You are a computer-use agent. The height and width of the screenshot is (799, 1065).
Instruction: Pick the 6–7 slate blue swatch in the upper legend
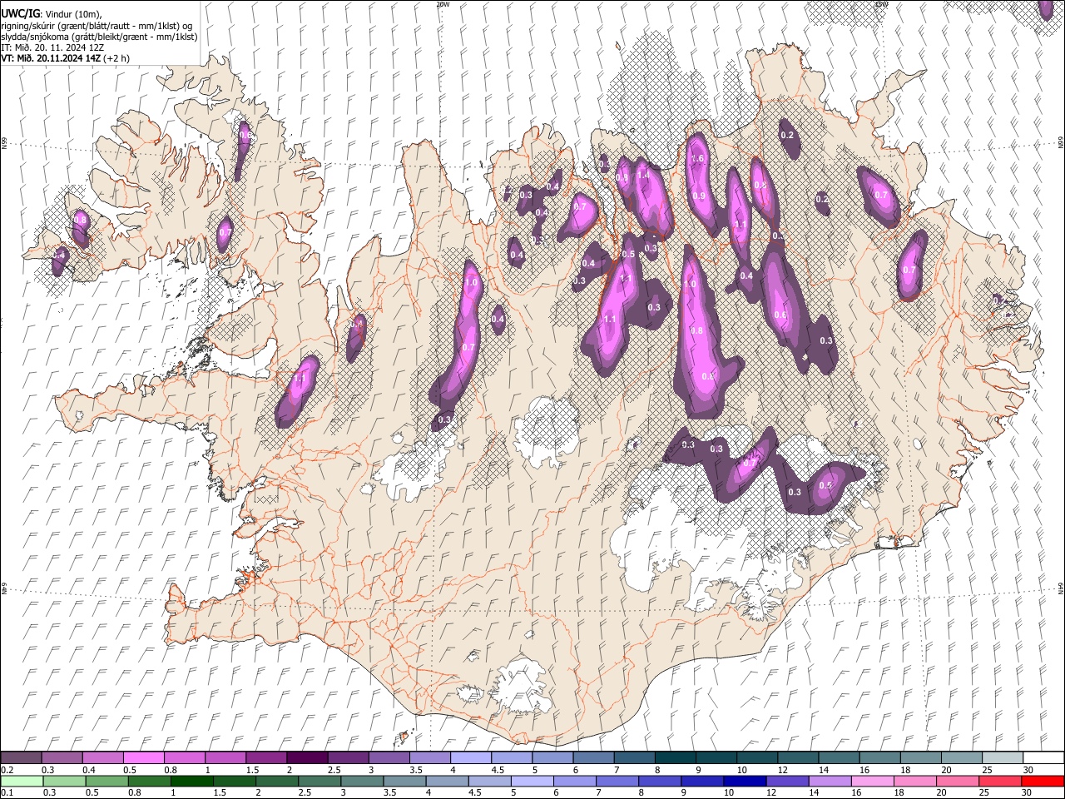[x=593, y=757]
